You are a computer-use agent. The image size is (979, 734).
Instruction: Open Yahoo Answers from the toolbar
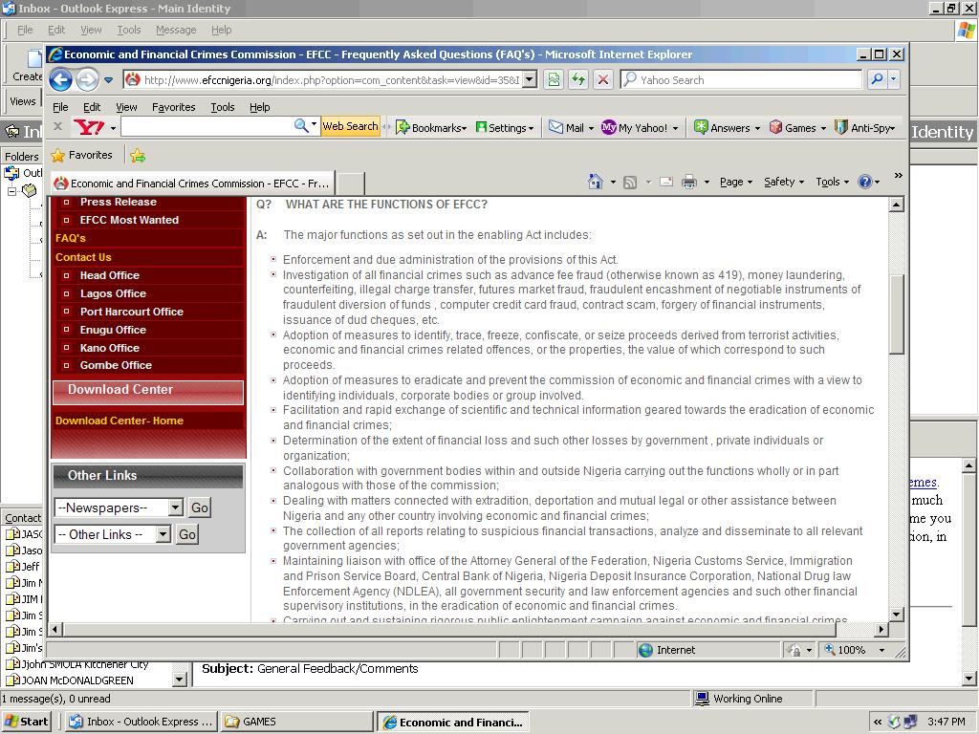coord(727,128)
